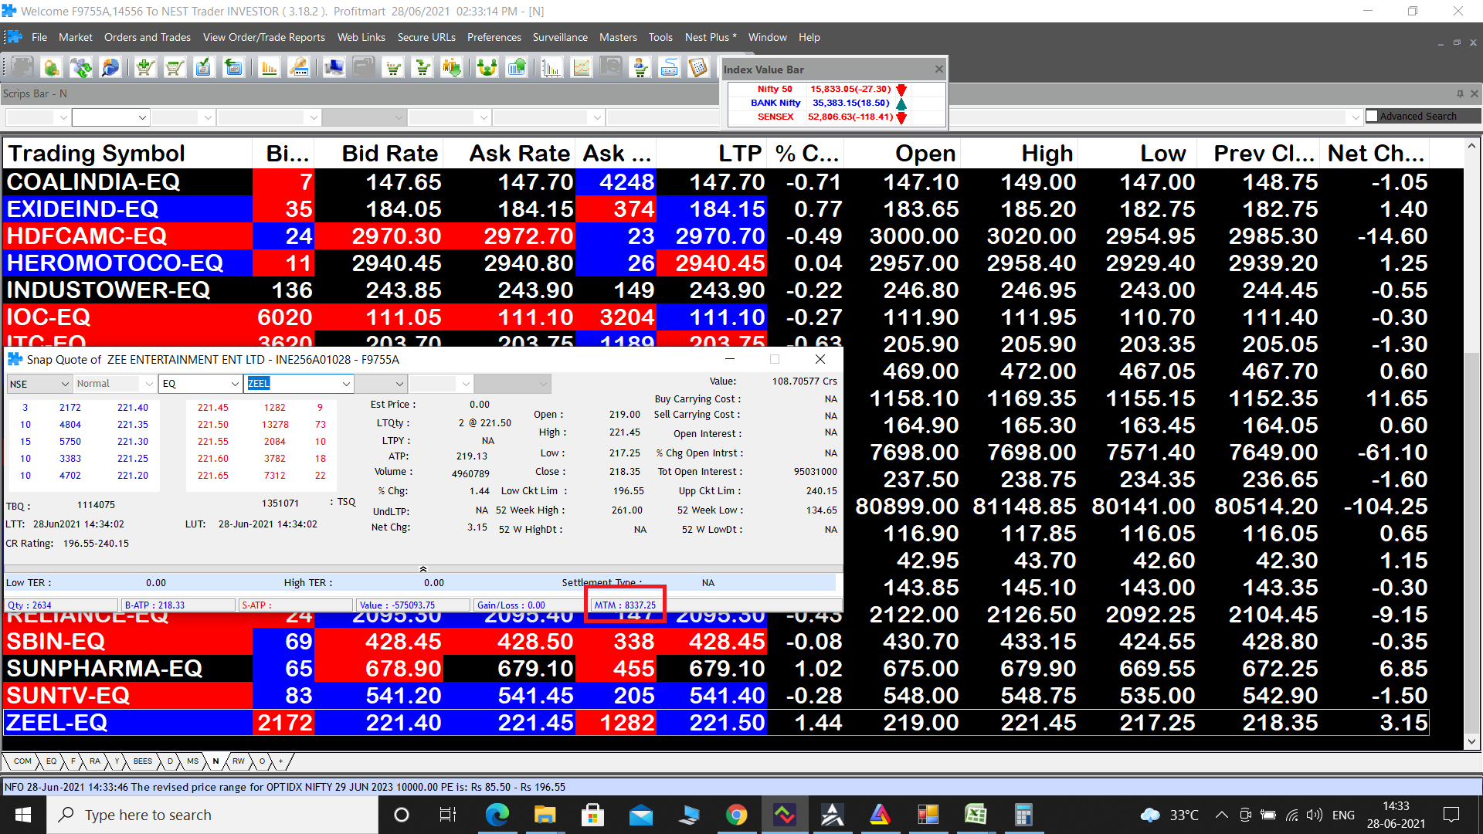Open the EQ series dropdown in Snap Quote
This screenshot has height=834, width=1483.
pos(201,384)
